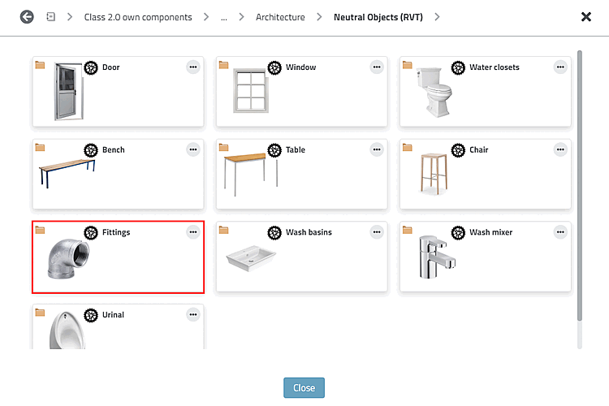Open three-dot menu for Fittings
Image resolution: width=609 pixels, height=406 pixels.
coord(192,232)
